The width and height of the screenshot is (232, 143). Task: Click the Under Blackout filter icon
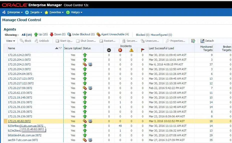(69, 34)
